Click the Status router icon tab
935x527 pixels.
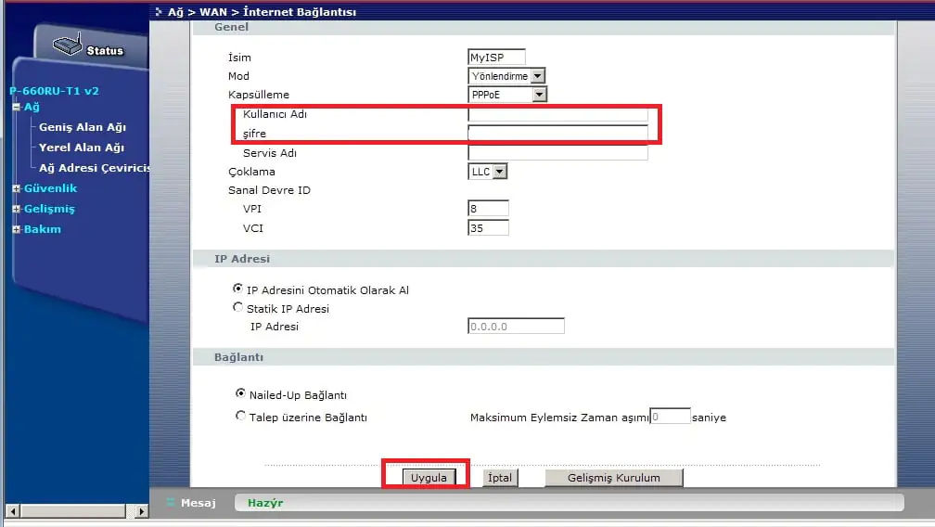tap(89, 47)
